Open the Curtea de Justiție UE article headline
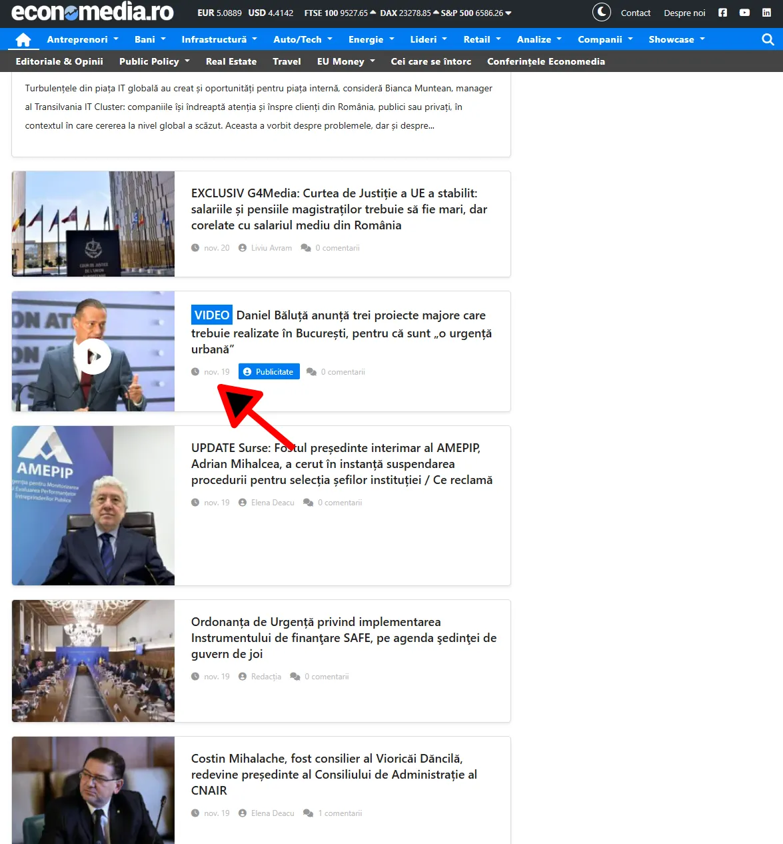This screenshot has height=844, width=783. coord(339,209)
